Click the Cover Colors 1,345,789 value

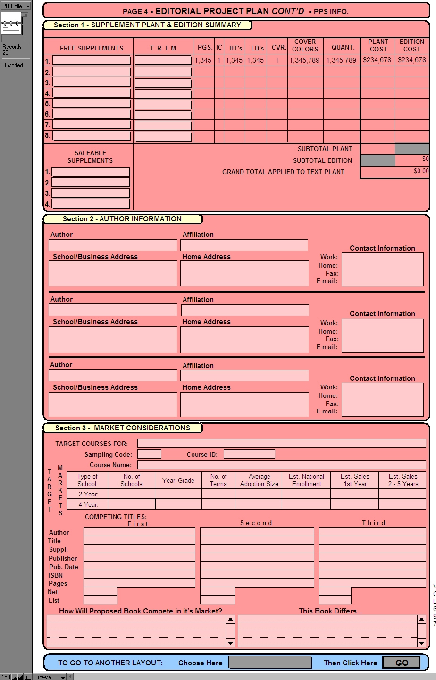305,60
